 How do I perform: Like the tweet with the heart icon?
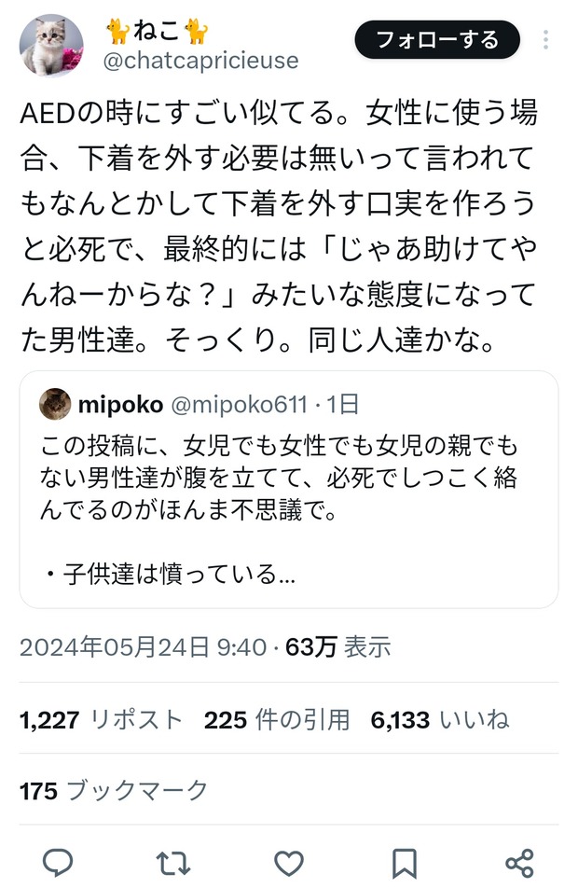289,862
